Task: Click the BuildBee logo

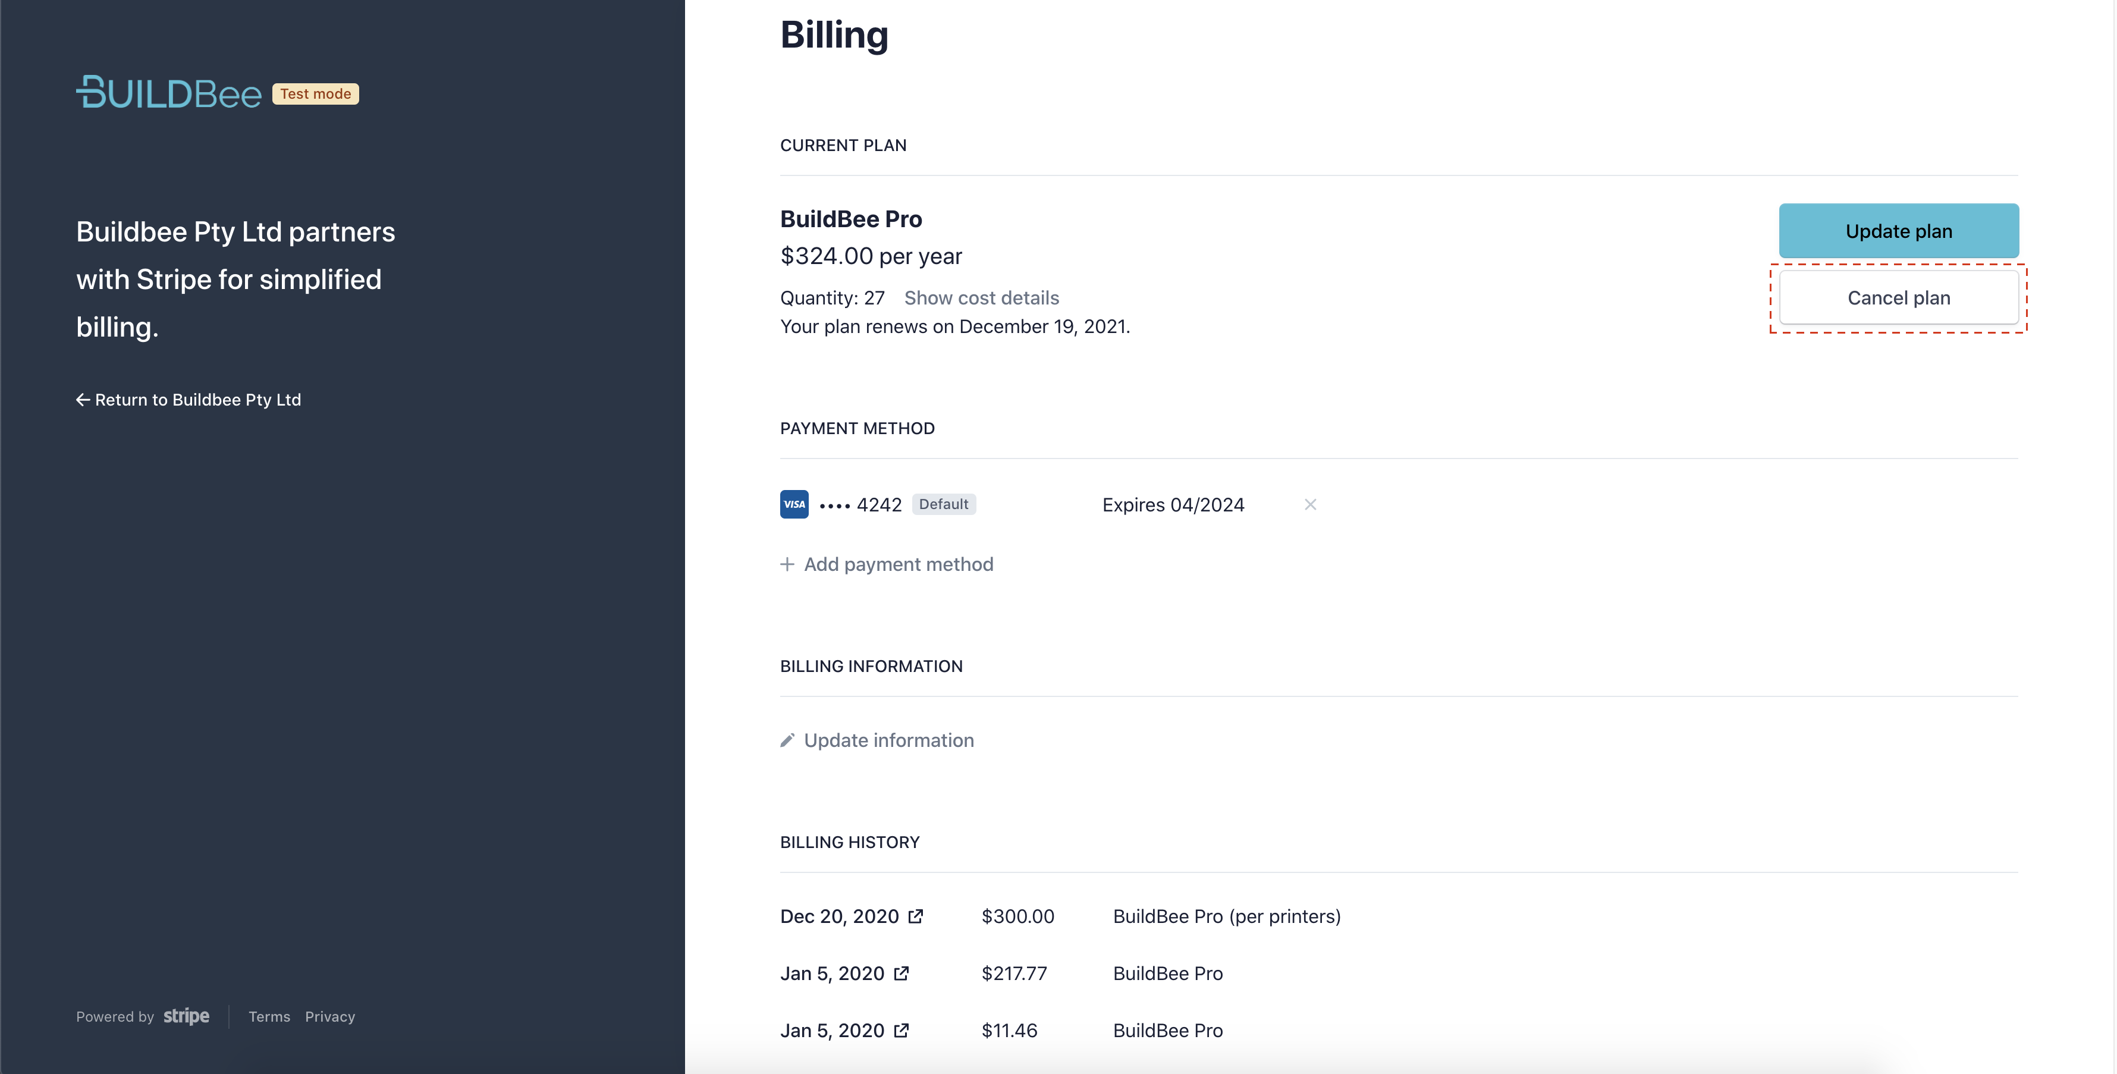Action: click(168, 93)
